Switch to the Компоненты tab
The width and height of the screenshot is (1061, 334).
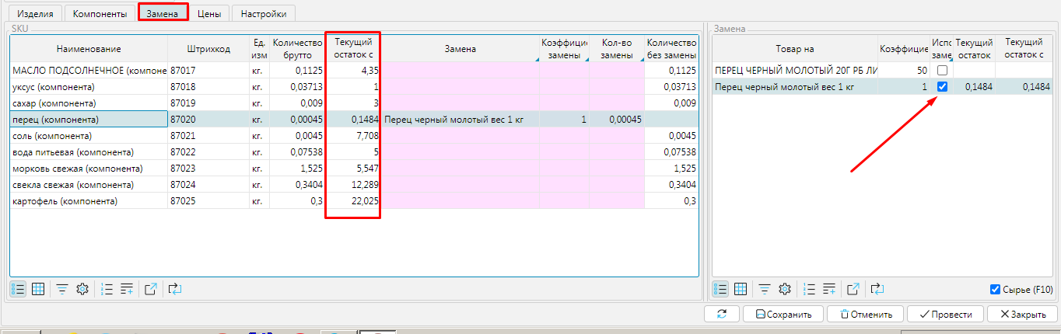pos(100,13)
